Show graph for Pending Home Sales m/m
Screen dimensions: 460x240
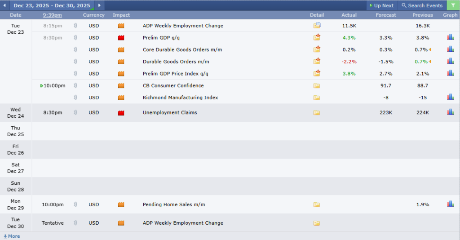coord(450,204)
